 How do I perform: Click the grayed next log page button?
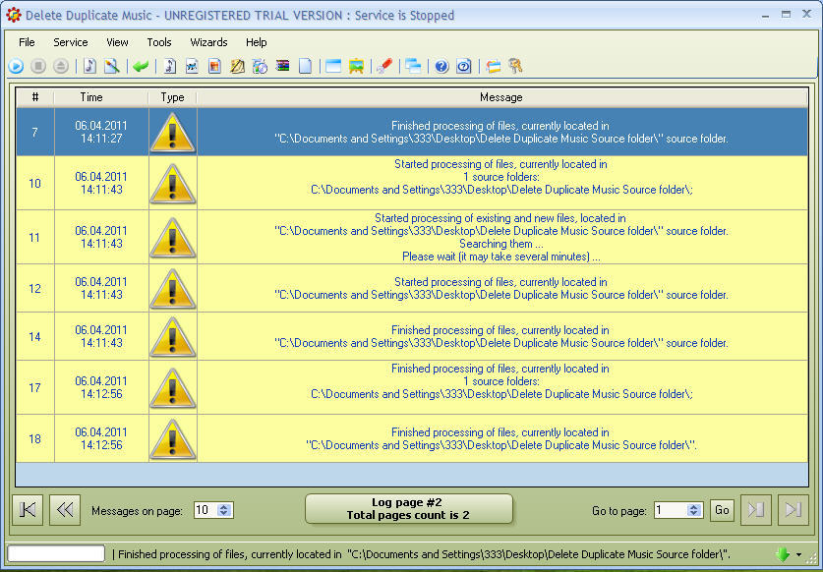click(756, 509)
